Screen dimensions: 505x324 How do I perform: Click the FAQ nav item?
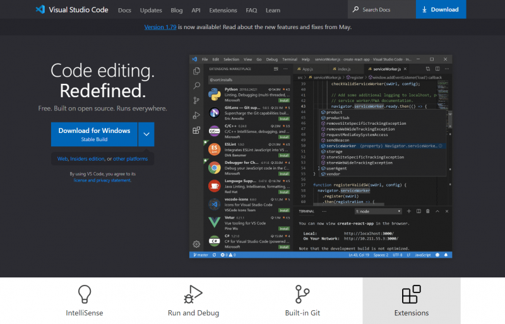251,10
